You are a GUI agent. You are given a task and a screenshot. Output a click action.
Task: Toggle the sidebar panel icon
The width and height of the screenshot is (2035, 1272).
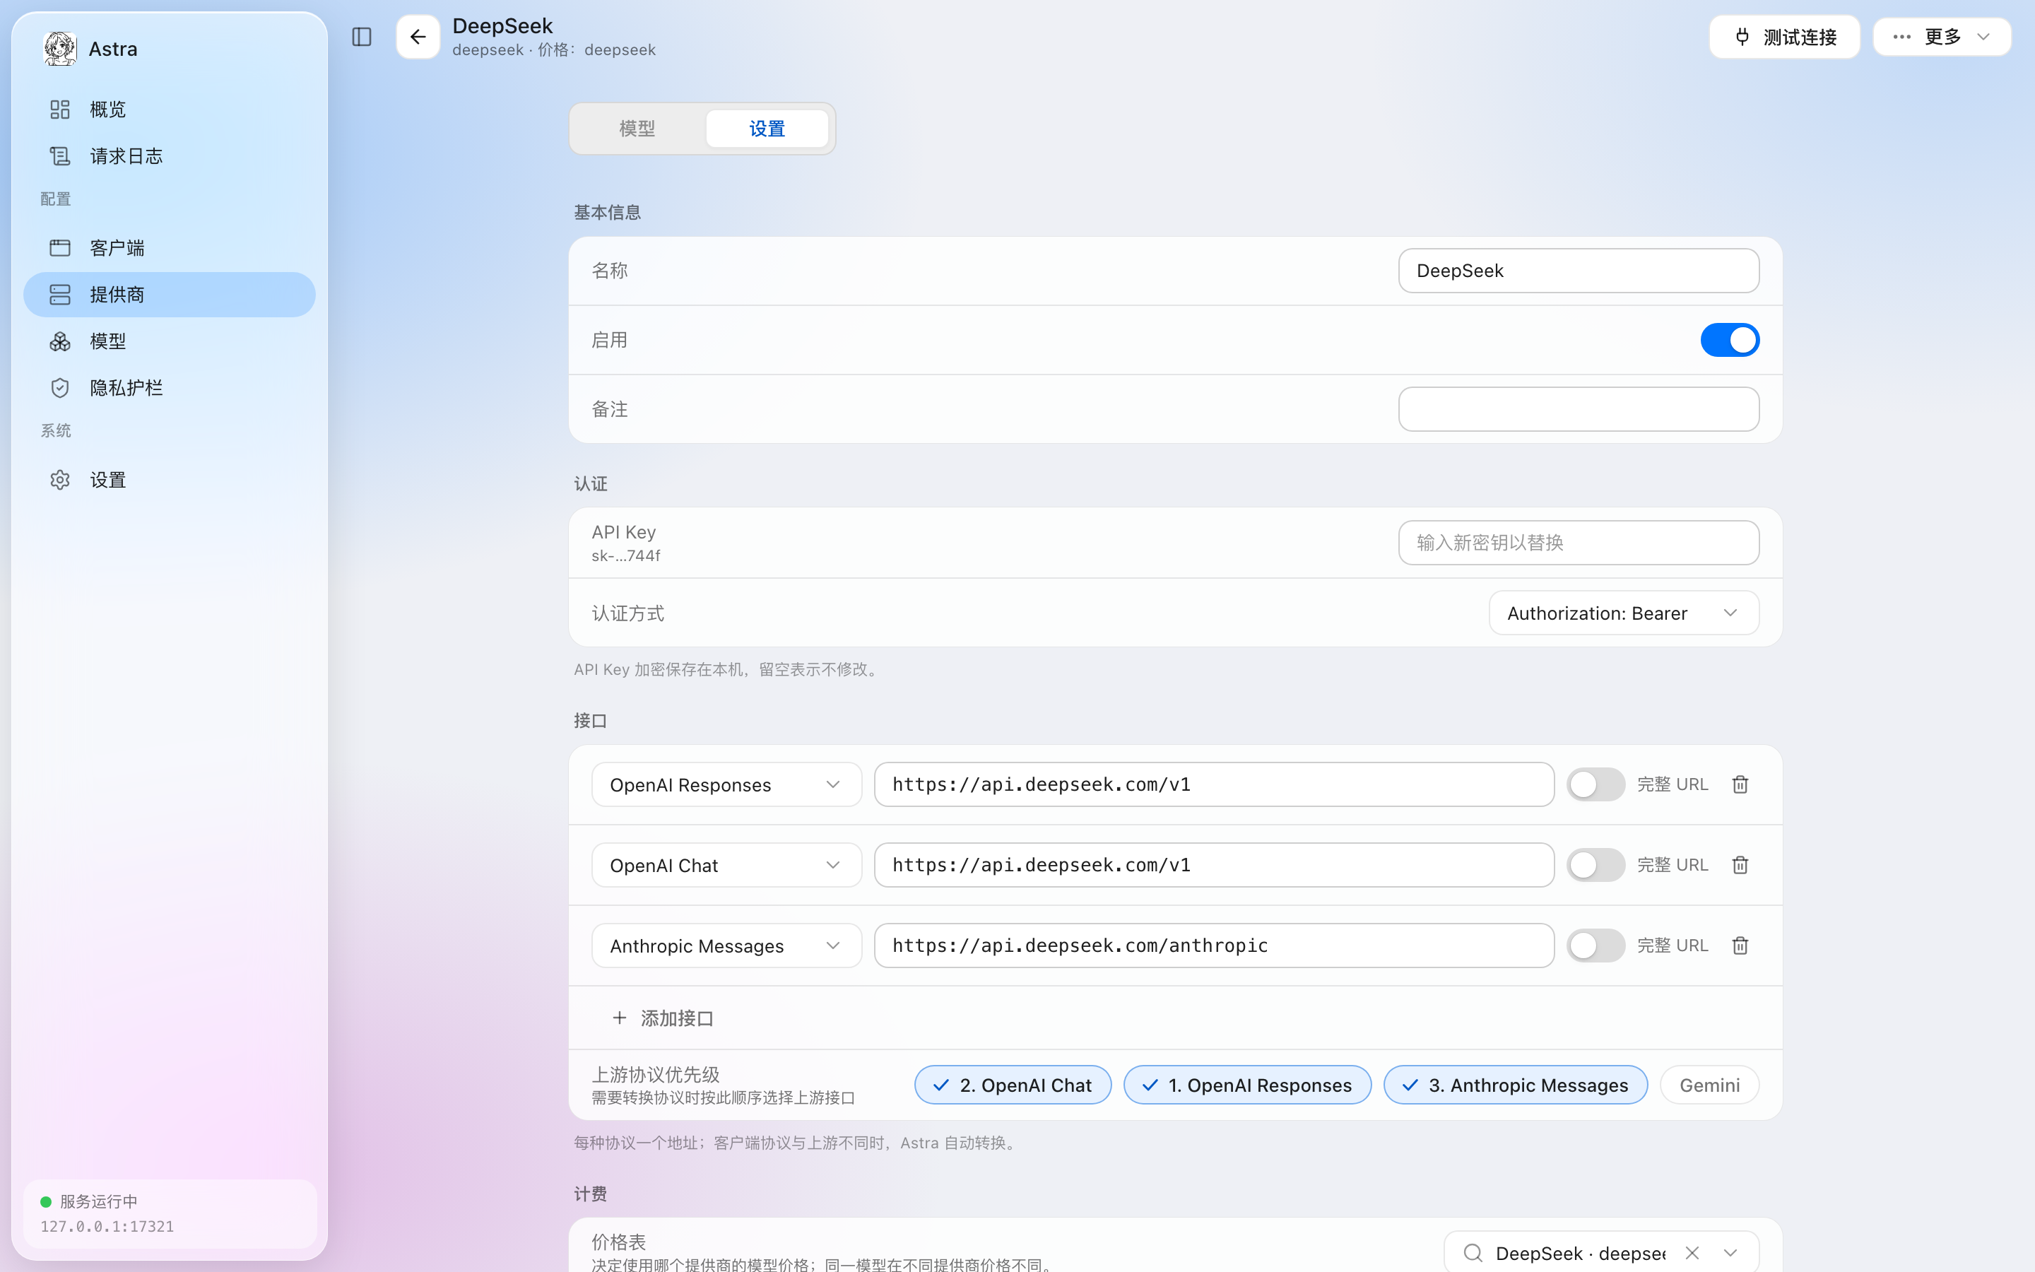pos(362,37)
